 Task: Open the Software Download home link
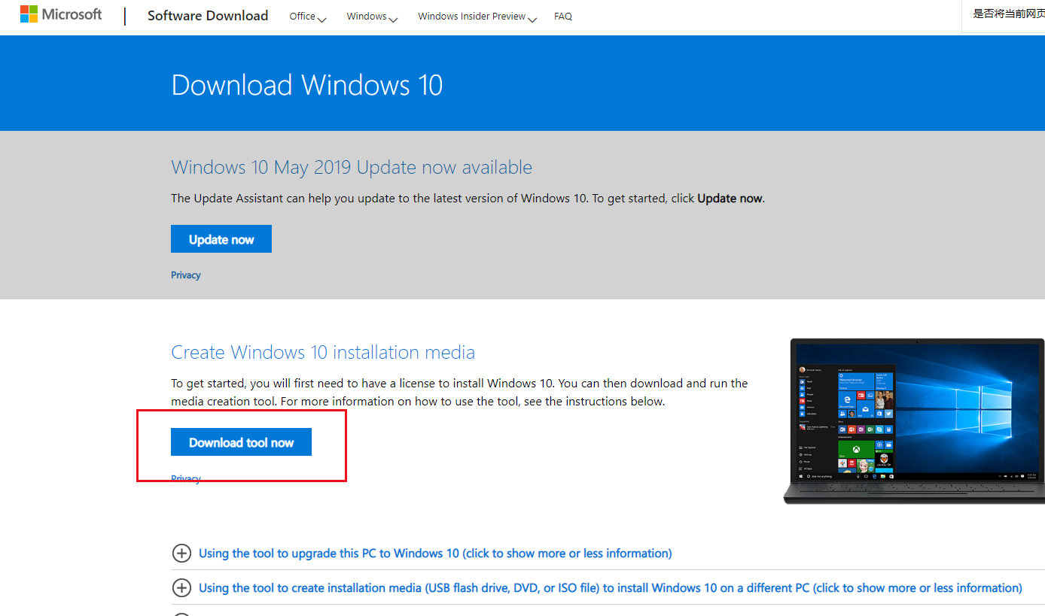(x=208, y=16)
